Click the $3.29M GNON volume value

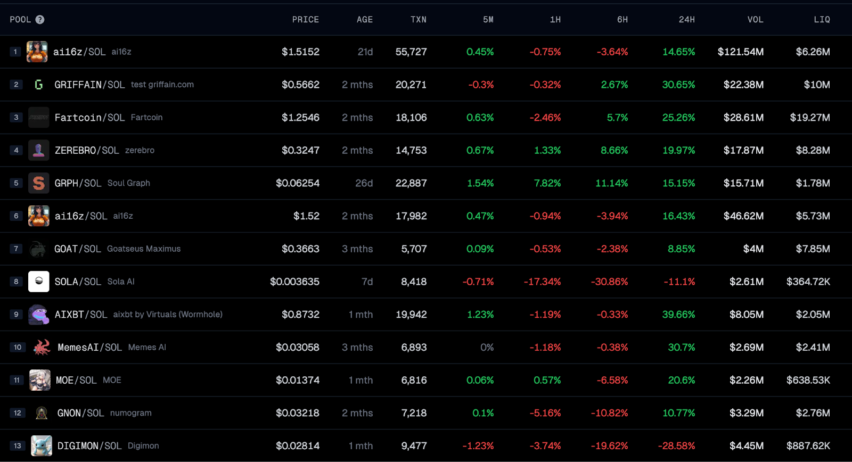pos(747,413)
